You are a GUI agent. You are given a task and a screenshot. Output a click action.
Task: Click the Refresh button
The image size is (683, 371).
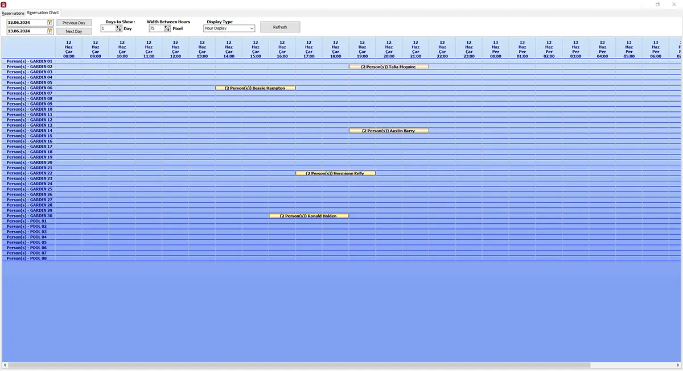click(280, 27)
